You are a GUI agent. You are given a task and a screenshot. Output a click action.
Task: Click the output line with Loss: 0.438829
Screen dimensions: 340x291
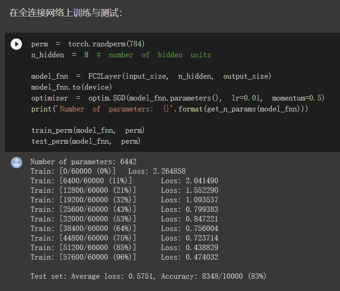pos(124,247)
